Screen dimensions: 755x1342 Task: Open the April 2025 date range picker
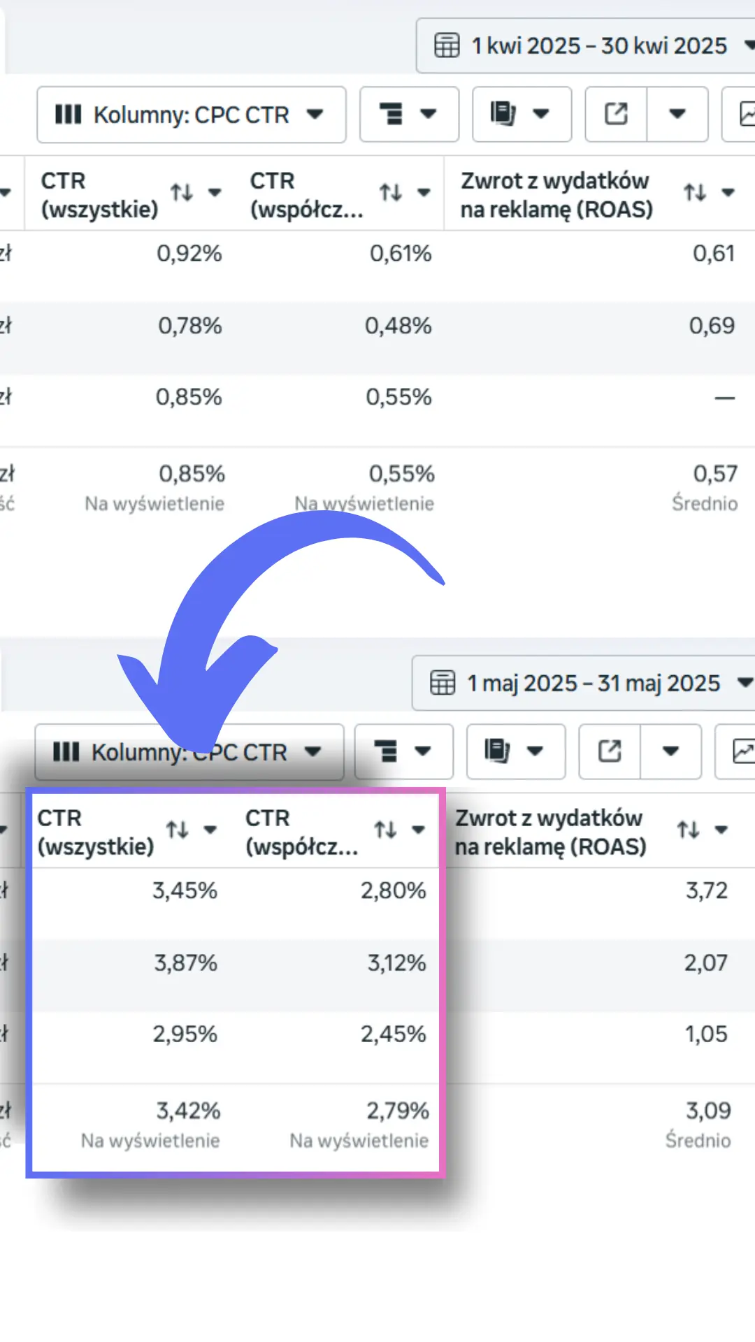point(586,46)
